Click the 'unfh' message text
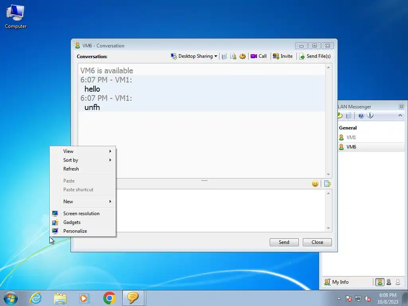This screenshot has height=306, width=408. click(92, 107)
